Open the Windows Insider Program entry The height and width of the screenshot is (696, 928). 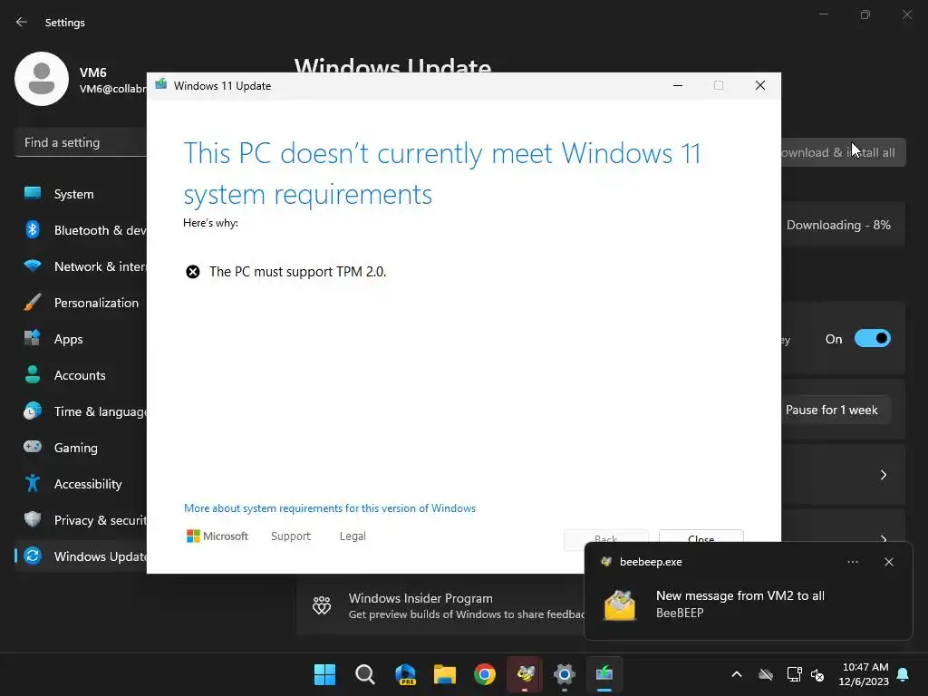pos(440,605)
